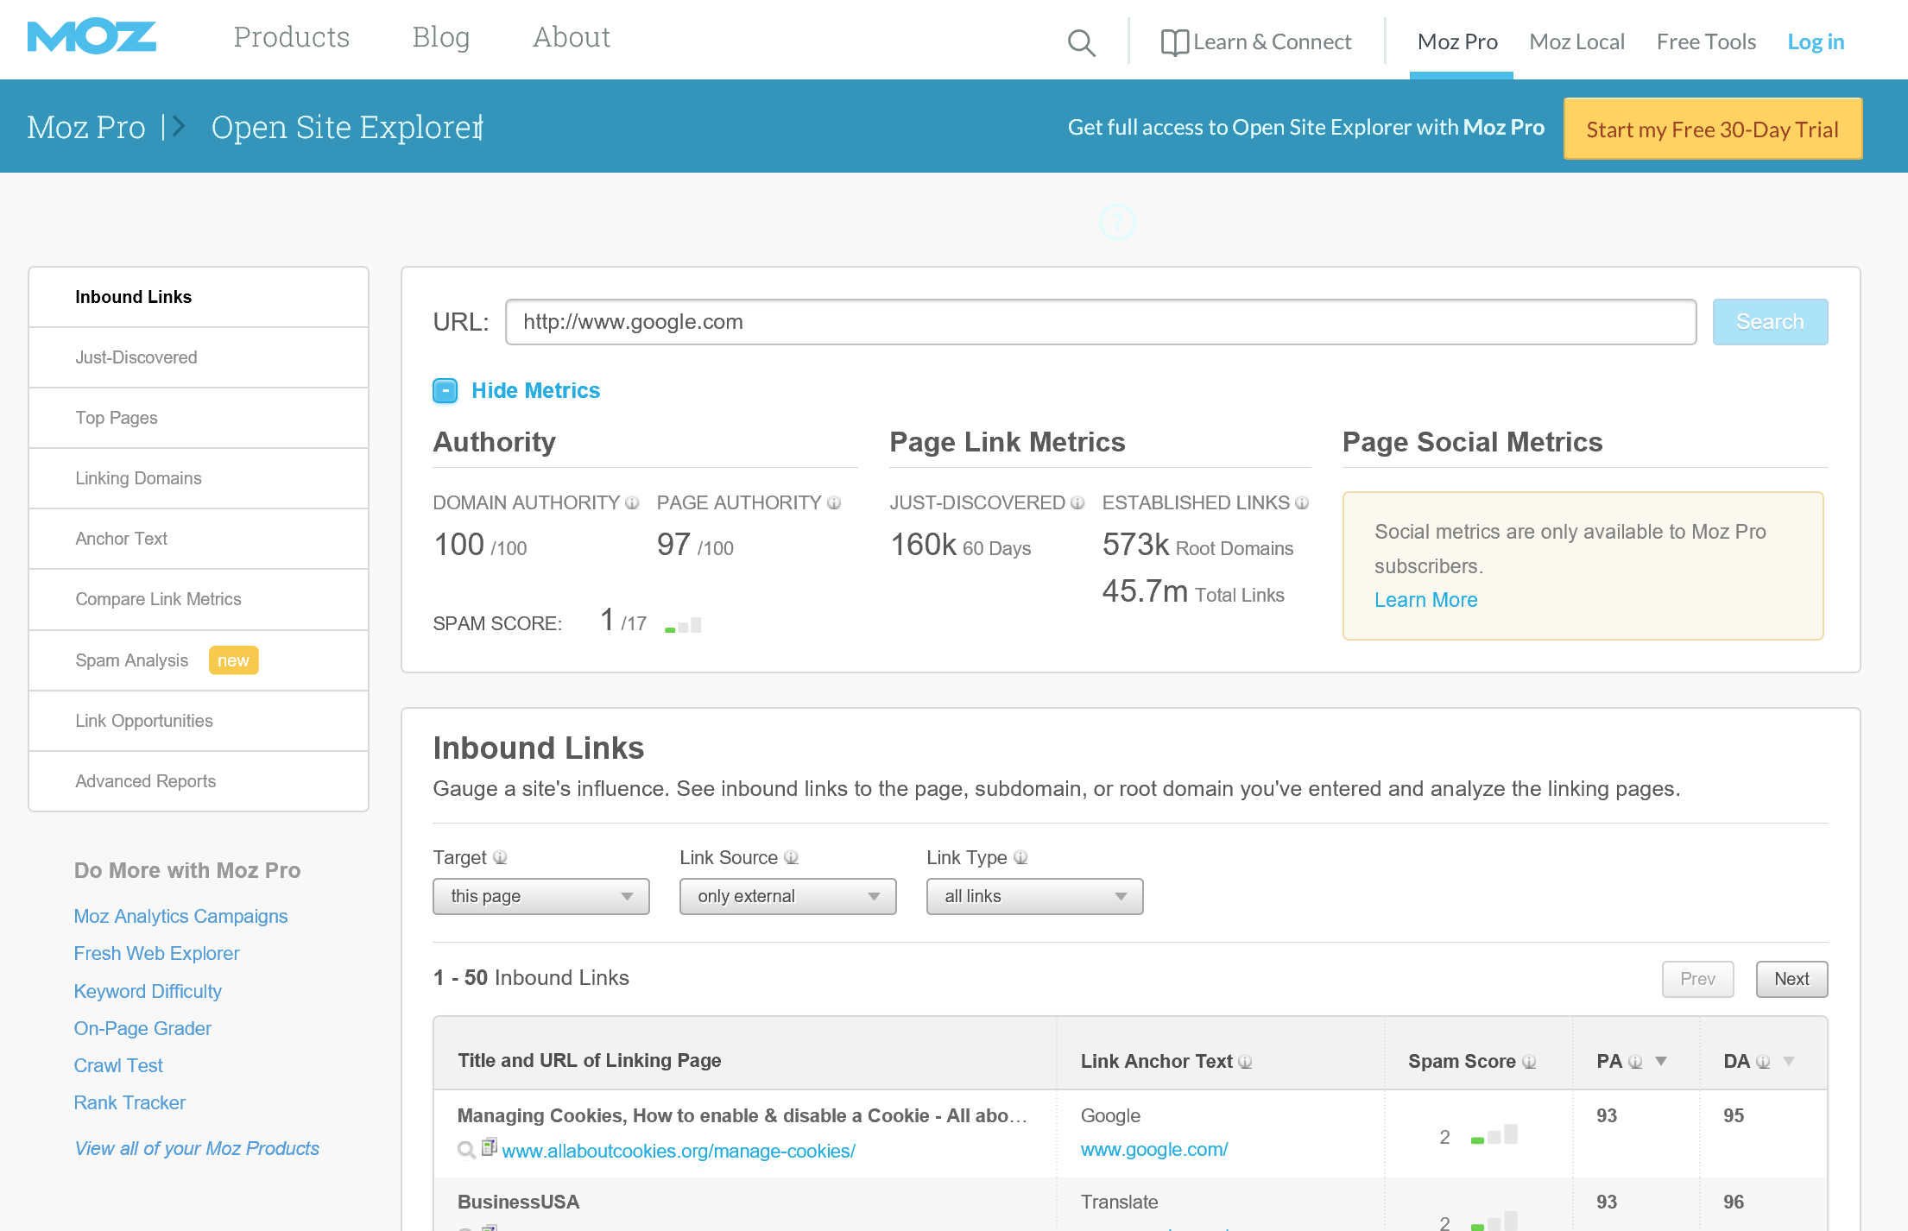Open the site search magnifier icon
This screenshot has width=1908, height=1231.
point(1081,42)
